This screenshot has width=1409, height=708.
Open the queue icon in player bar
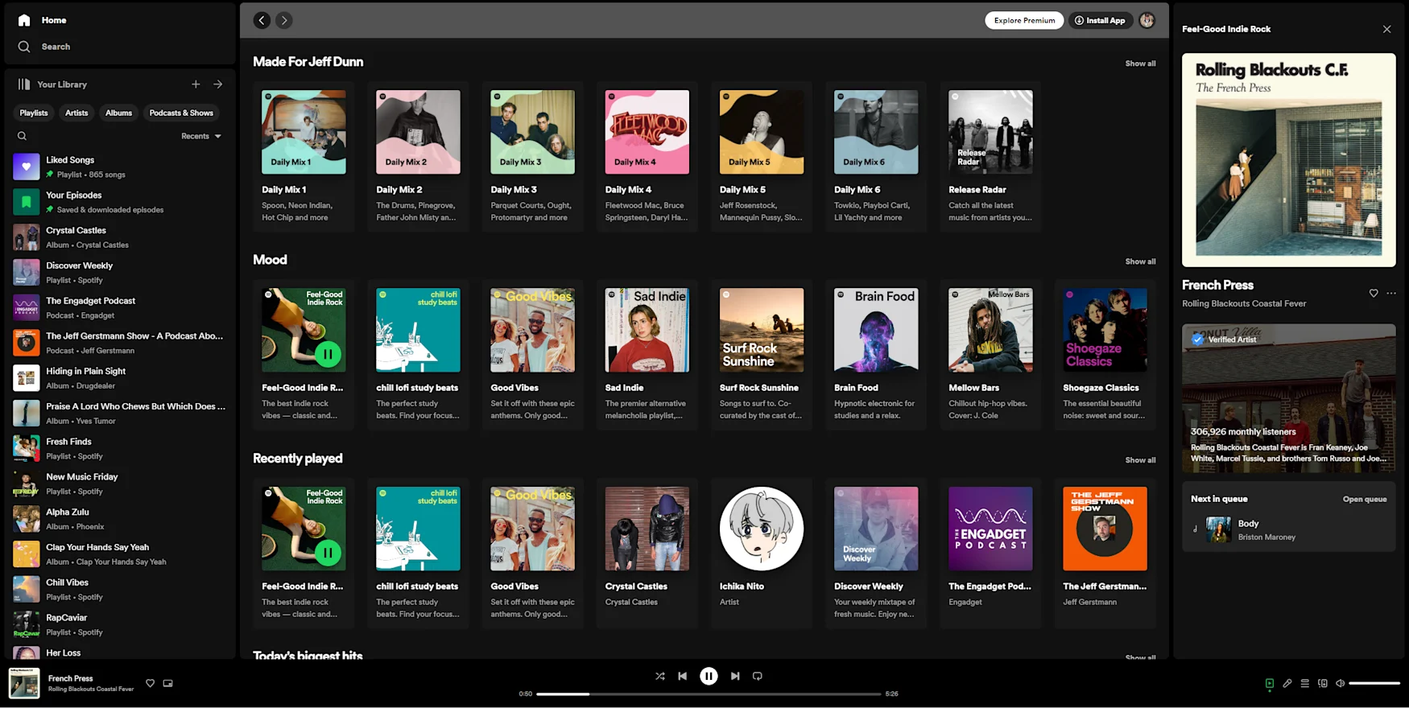tap(1305, 683)
